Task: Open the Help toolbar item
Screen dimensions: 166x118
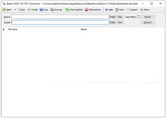Action: tap(109, 10)
